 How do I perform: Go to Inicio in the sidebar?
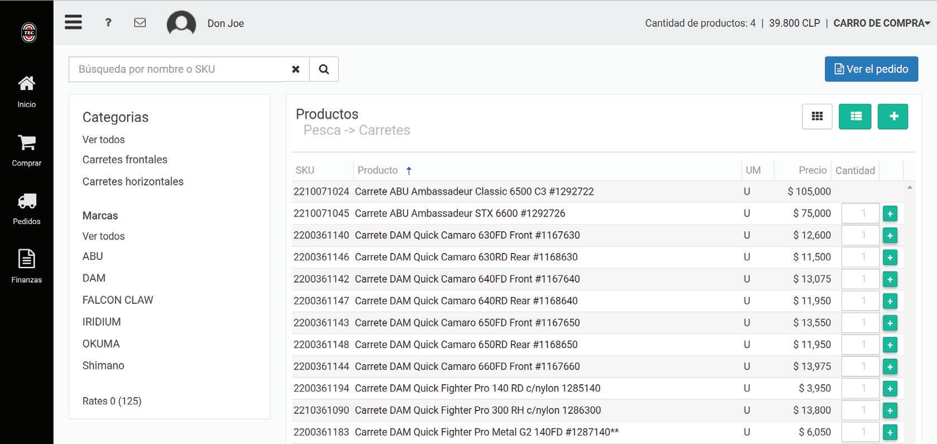pyautogui.click(x=27, y=92)
